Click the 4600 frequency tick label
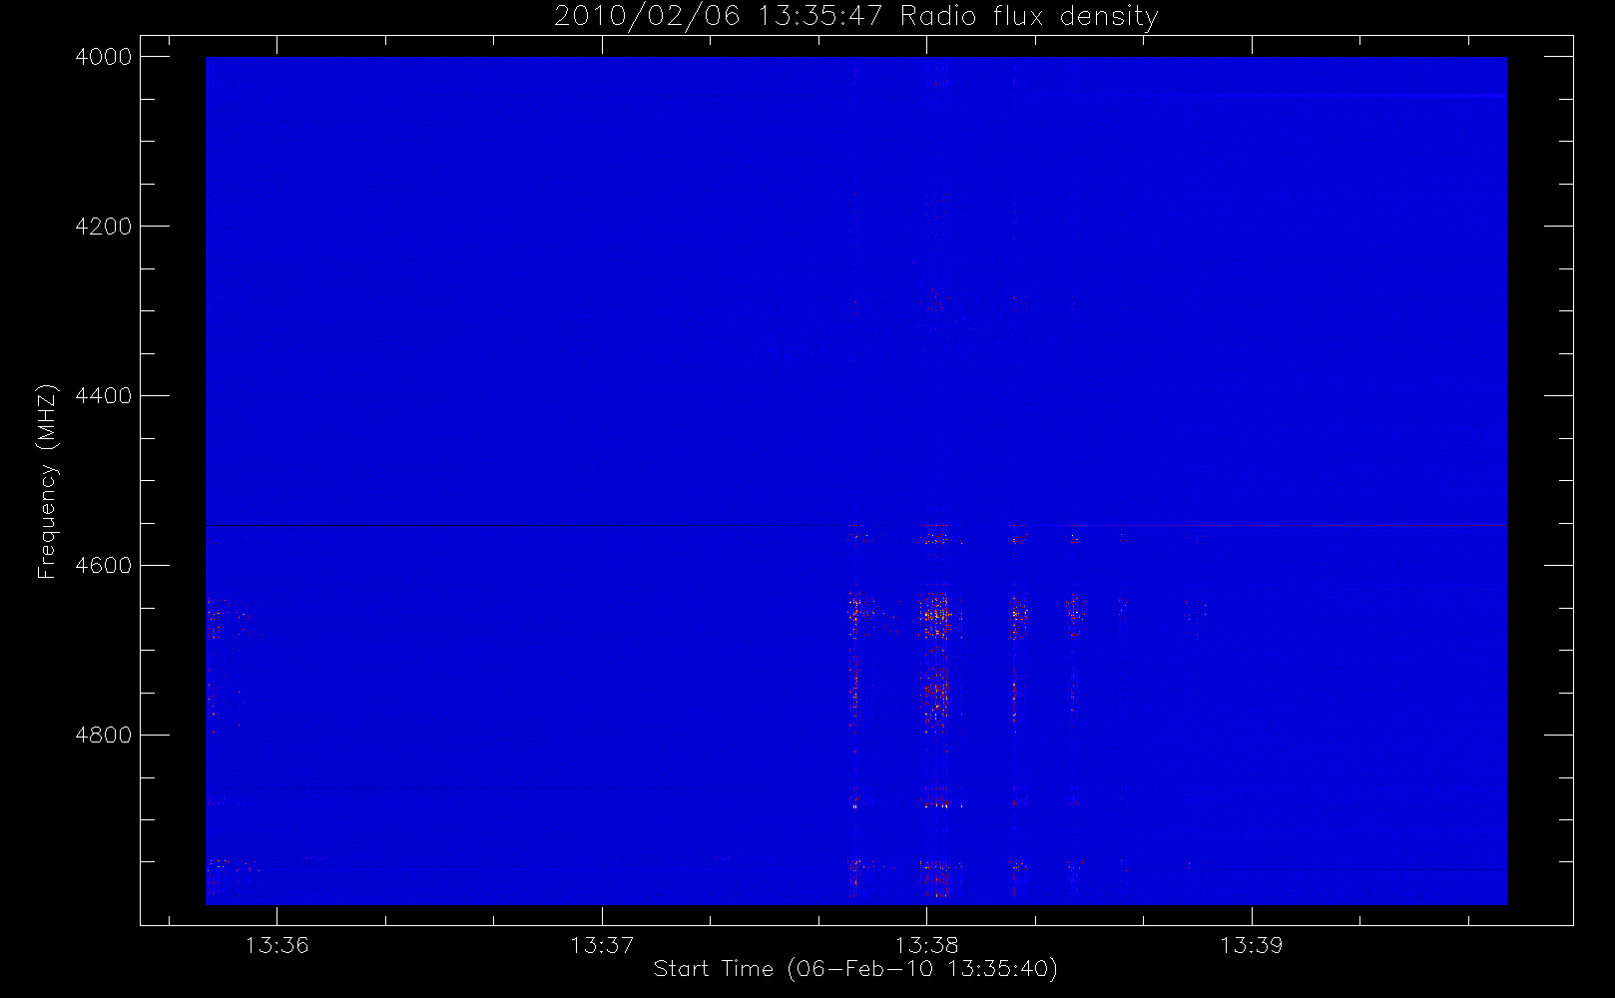Image resolution: width=1615 pixels, height=998 pixels. [x=104, y=566]
